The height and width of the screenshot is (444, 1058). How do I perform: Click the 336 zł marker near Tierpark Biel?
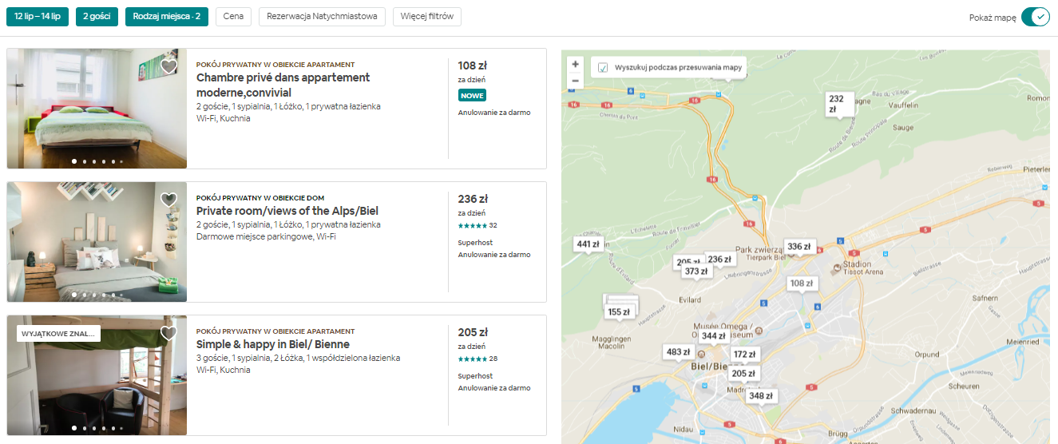pos(799,247)
